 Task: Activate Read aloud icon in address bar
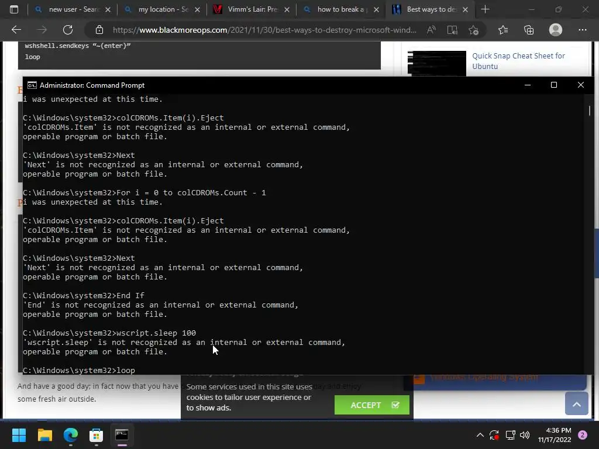pyautogui.click(x=431, y=30)
